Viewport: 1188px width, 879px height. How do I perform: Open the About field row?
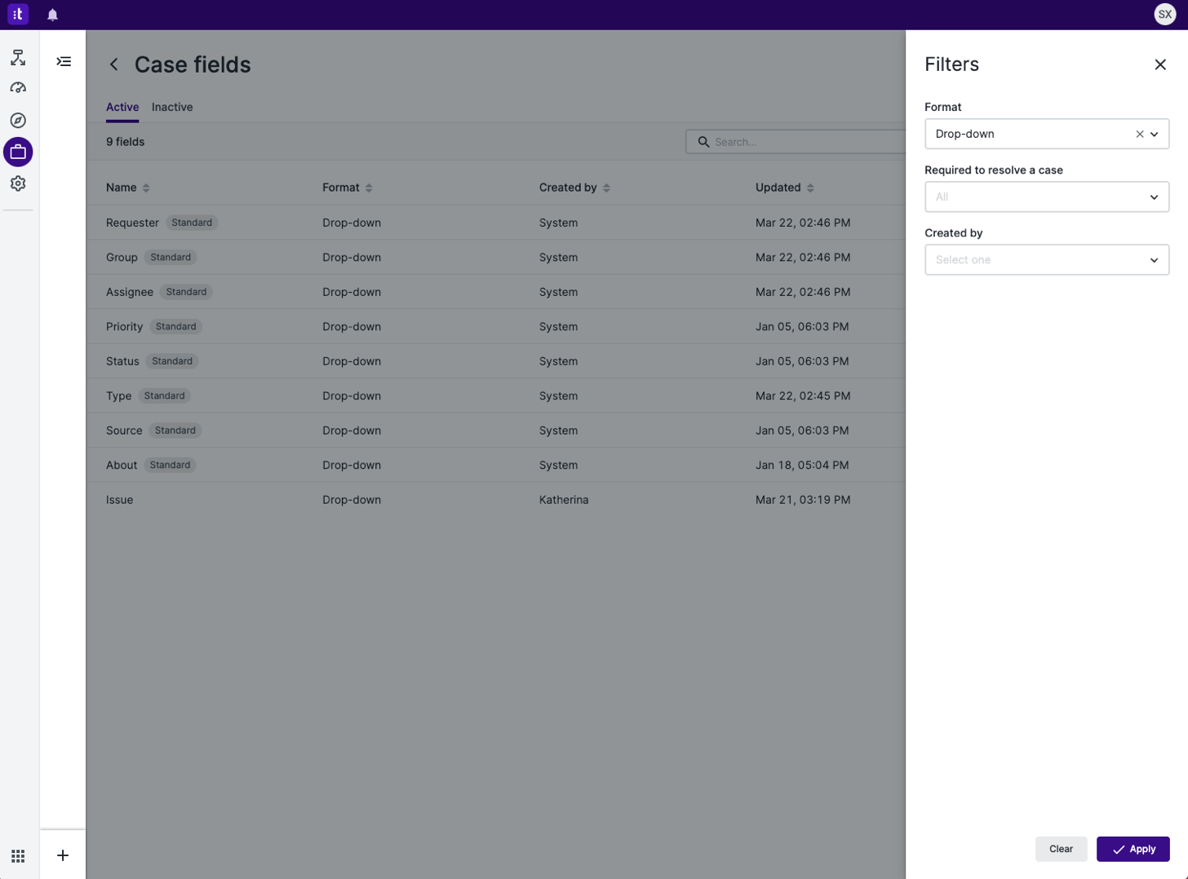pos(496,465)
